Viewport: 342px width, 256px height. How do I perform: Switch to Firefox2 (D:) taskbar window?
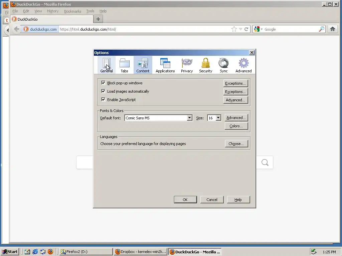[x=86, y=252]
